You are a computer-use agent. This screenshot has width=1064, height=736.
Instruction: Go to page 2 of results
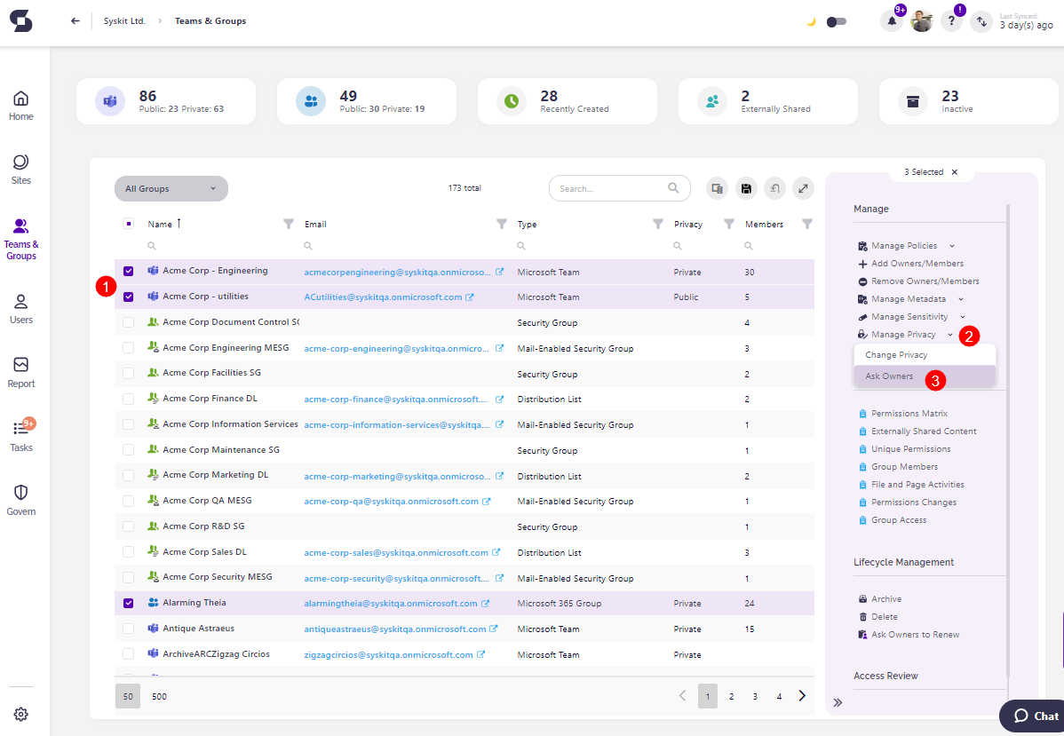[x=732, y=697]
